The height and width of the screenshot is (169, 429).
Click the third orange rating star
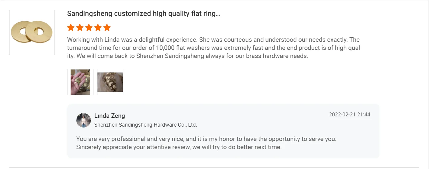(89, 28)
